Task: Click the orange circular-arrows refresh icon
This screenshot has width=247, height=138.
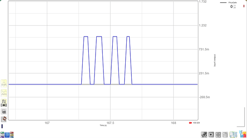Action: [4, 119]
